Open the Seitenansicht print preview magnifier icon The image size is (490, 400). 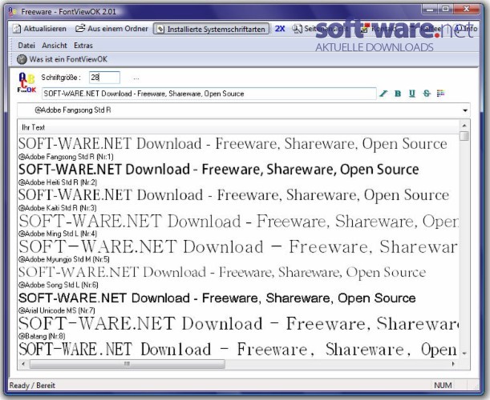[297, 29]
